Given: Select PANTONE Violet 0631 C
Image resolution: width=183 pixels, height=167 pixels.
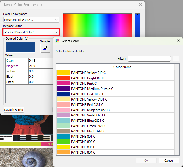Looking at the screenshot, I should 115,115.
